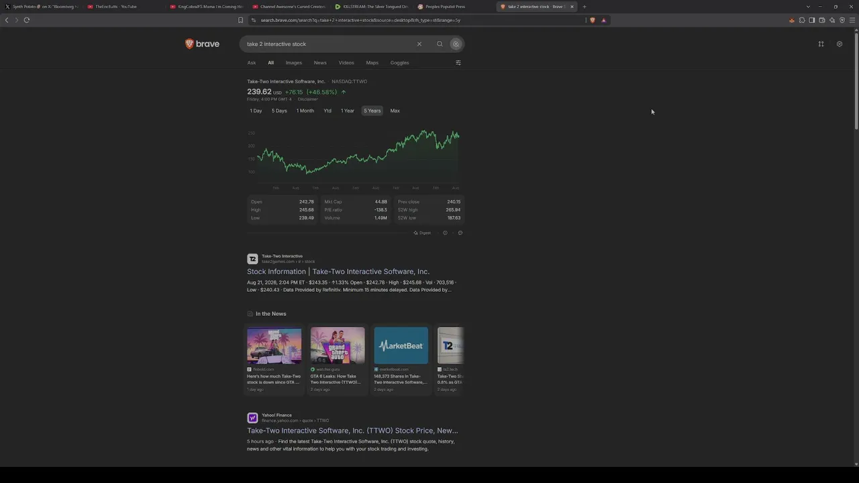Open the Brave Wallet icon
Image resolution: width=859 pixels, height=483 pixels.
click(822, 20)
